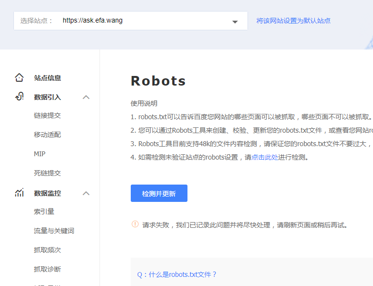
Task: Open the 什么是robots.txt文件 question
Action: (177, 274)
